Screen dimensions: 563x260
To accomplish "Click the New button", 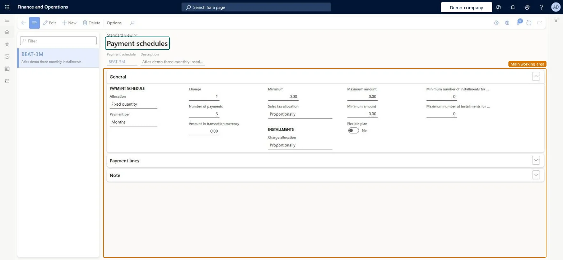I will [x=69, y=23].
